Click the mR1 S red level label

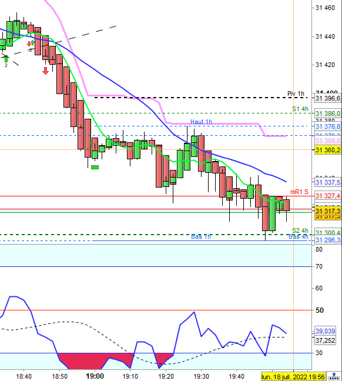(299, 192)
